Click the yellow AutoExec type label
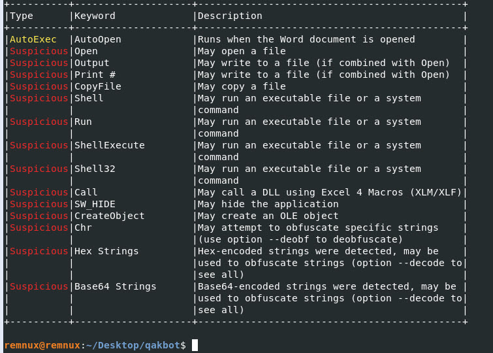 (33, 39)
